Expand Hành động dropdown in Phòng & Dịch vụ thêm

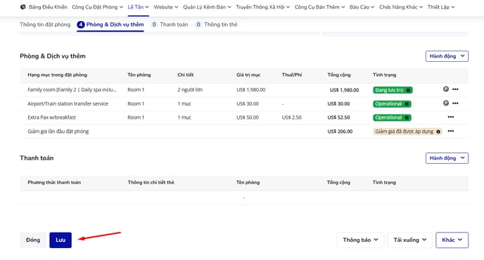pyautogui.click(x=447, y=56)
